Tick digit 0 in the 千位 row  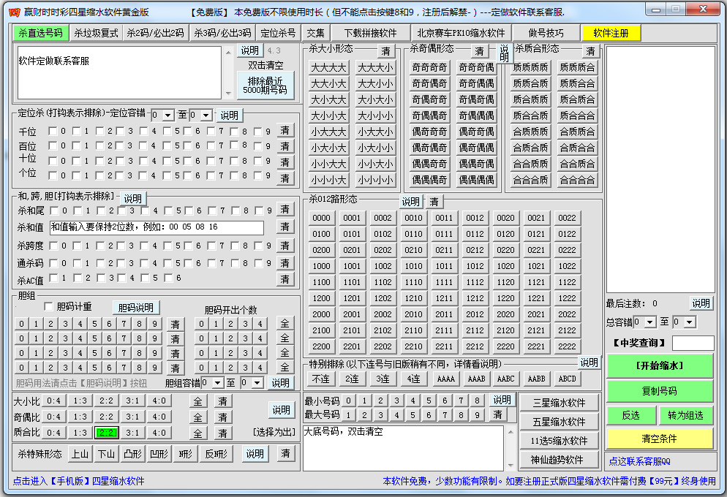tap(53, 132)
